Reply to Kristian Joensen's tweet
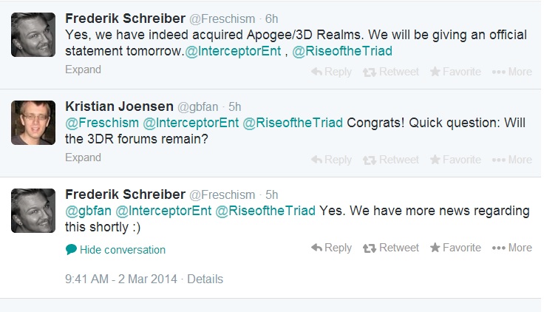The image size is (544, 312). (x=331, y=159)
